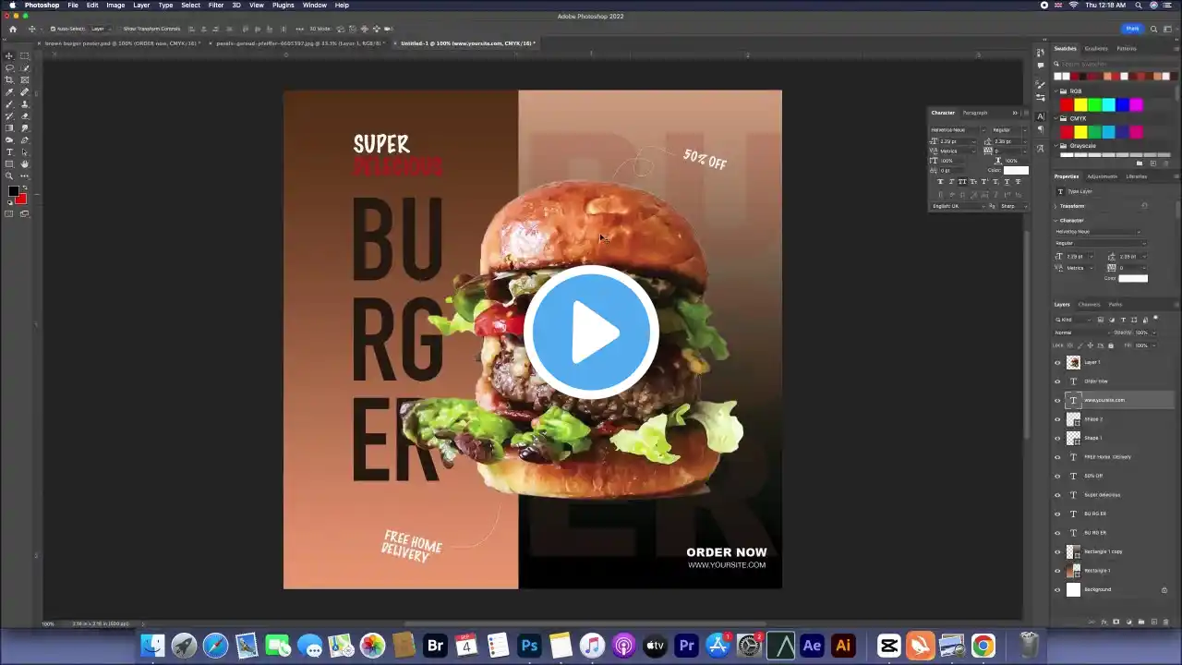
Task: Apply Underline style in the Character panel
Action: tap(1007, 182)
